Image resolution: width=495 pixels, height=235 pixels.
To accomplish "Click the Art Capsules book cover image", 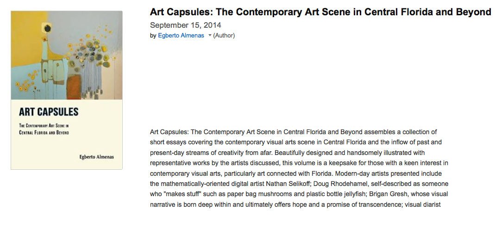I will (67, 90).
